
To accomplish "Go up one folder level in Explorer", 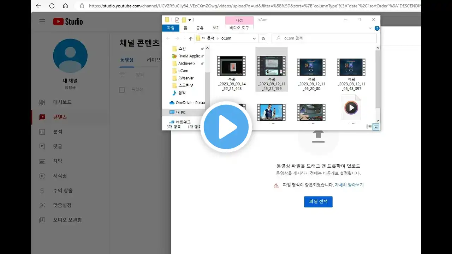I will click(x=191, y=38).
